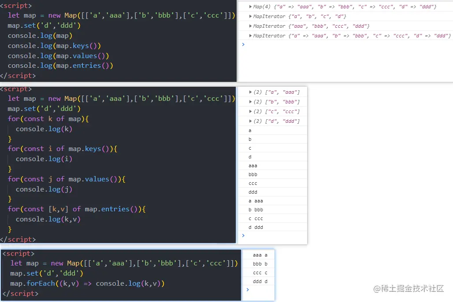Click the console.log(map.entries()) code line

[60, 66]
